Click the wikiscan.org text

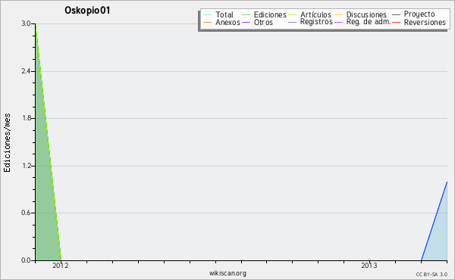pos(227,273)
